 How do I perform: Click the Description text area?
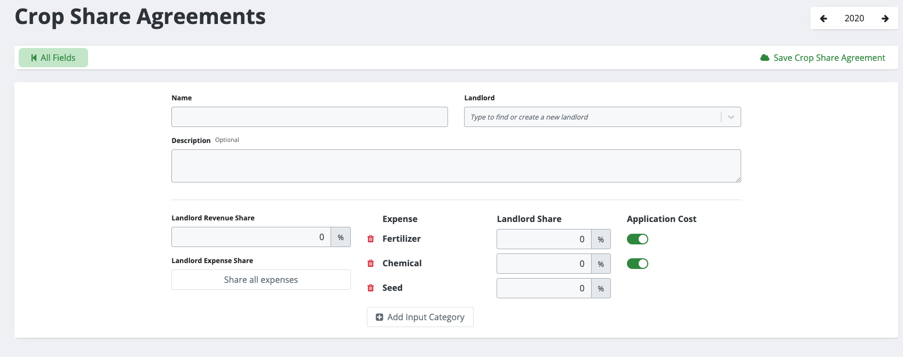456,166
